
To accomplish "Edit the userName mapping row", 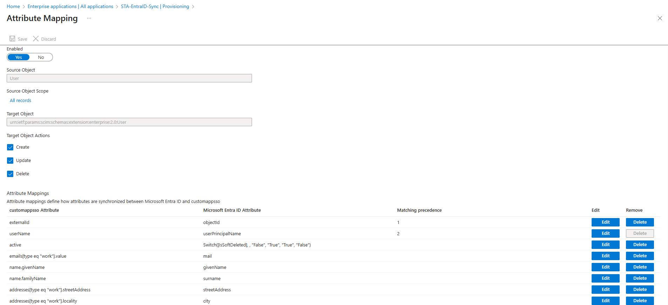I will coord(605,233).
